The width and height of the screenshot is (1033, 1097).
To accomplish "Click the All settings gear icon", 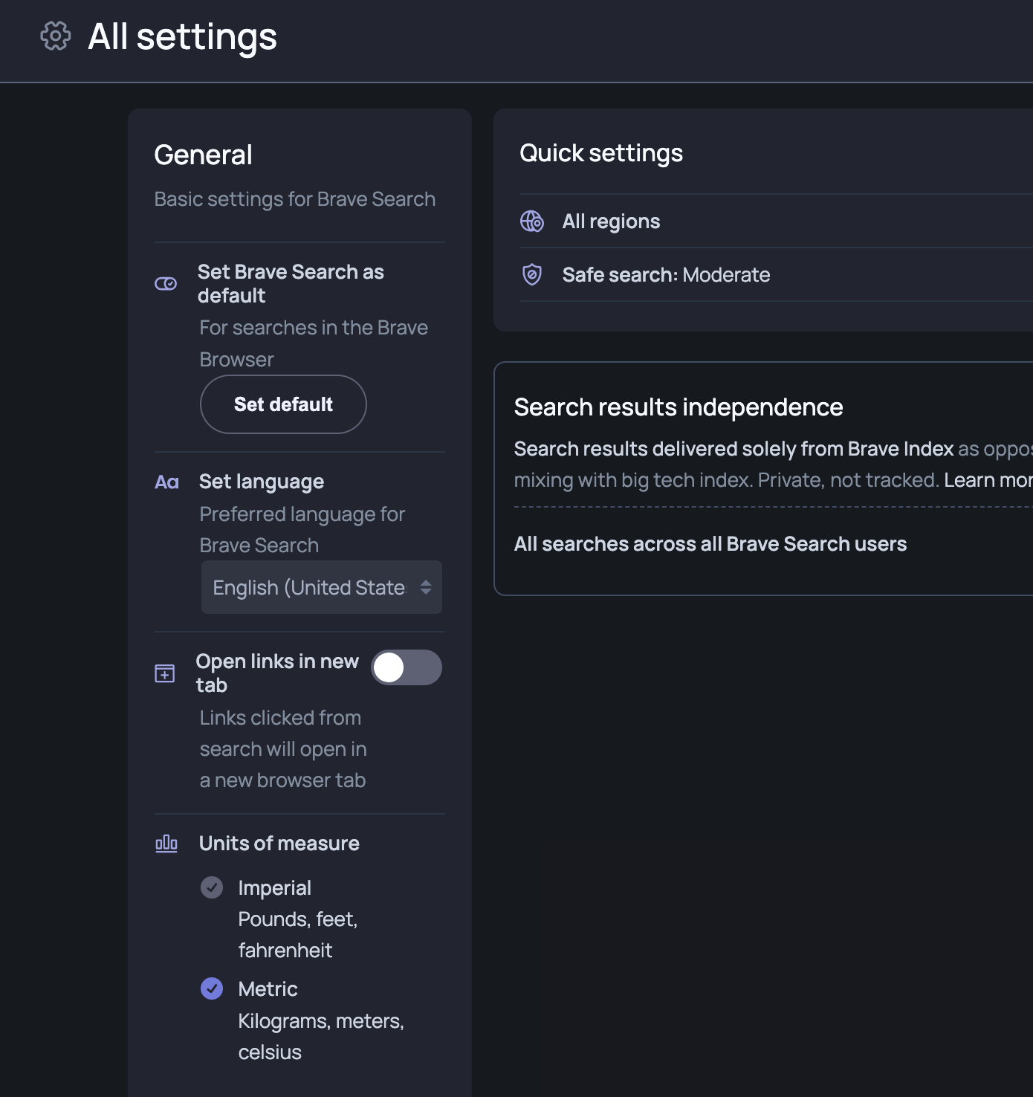I will tap(55, 36).
